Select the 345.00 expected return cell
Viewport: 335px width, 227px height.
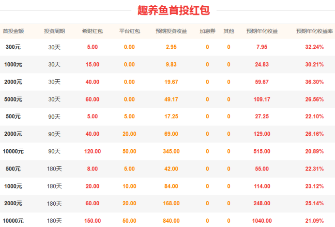pyautogui.click(x=171, y=151)
